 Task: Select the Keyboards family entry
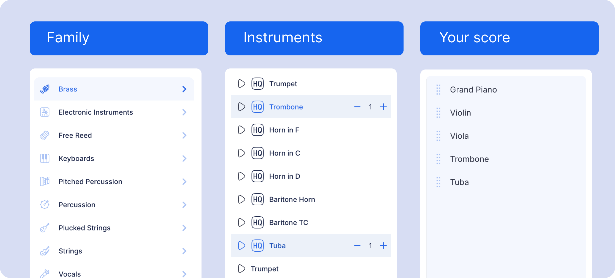pos(114,158)
